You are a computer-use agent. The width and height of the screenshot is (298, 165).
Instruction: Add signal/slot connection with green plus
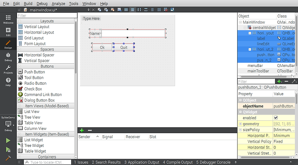(82, 130)
